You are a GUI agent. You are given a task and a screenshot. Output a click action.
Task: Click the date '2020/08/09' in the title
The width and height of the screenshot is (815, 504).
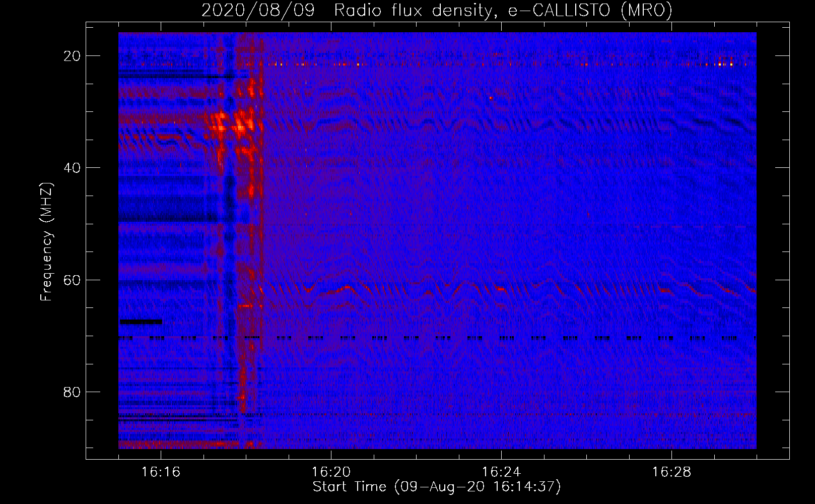258,11
